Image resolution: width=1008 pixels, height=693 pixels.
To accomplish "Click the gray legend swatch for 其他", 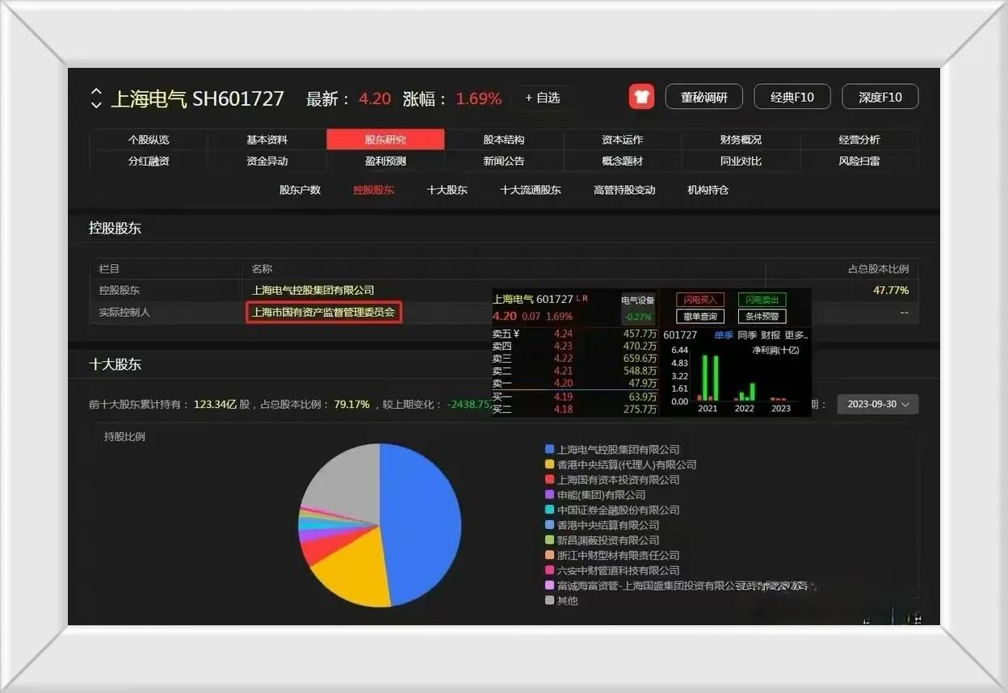I will pos(549,600).
